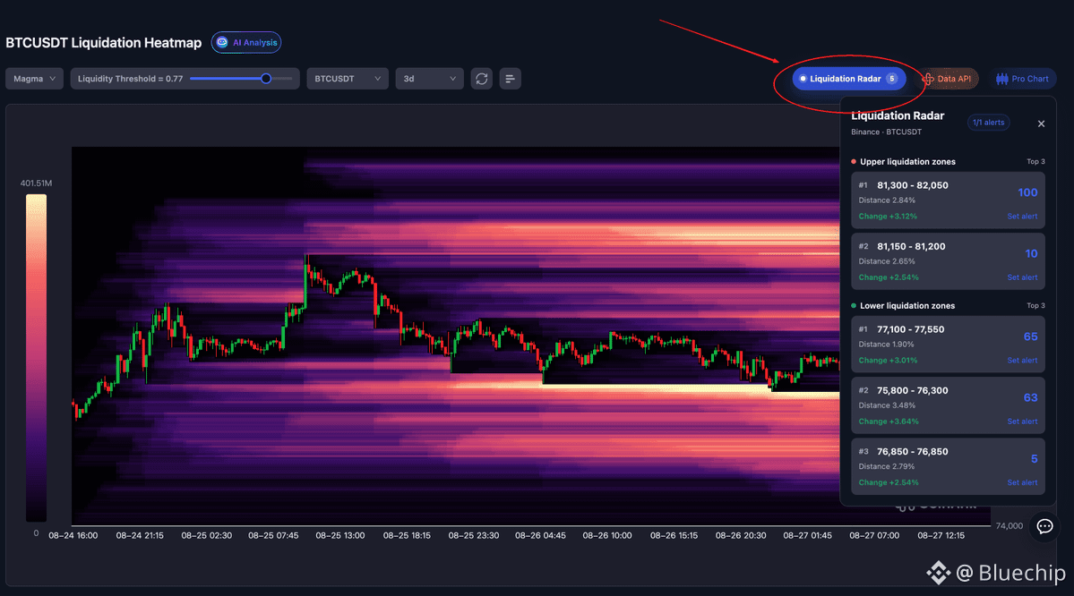Click the Distance 3.48% value
The width and height of the screenshot is (1074, 596).
tap(887, 405)
